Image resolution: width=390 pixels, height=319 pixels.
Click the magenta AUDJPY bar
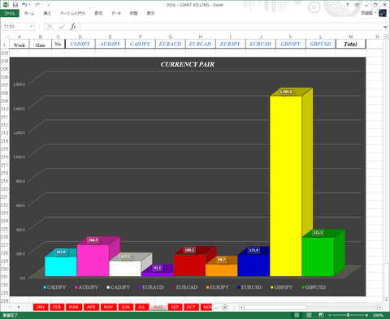pos(93,261)
